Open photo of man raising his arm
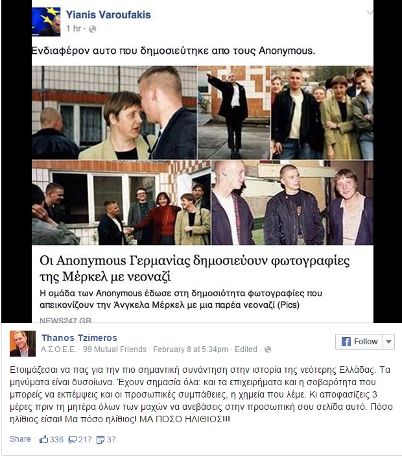 click(234, 112)
